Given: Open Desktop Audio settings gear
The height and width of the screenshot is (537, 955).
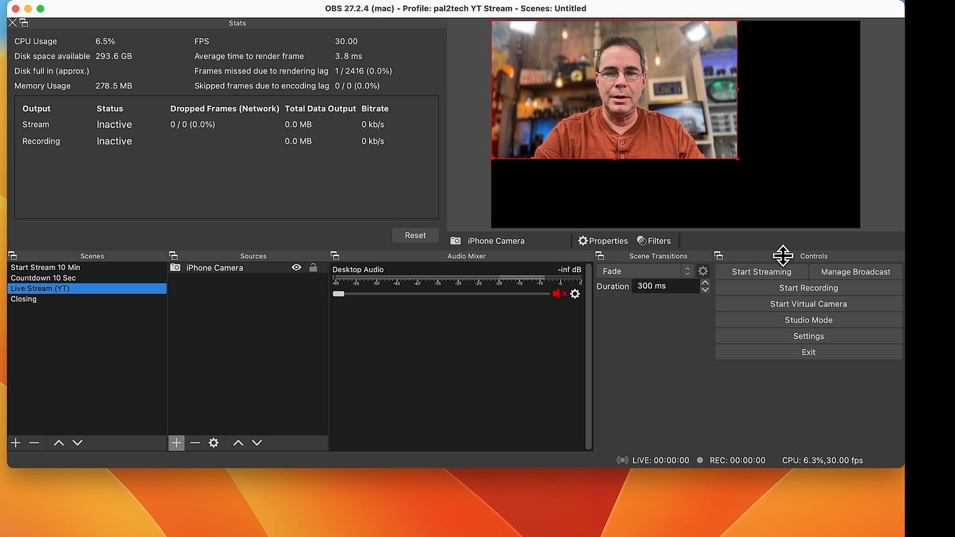Looking at the screenshot, I should [x=575, y=294].
